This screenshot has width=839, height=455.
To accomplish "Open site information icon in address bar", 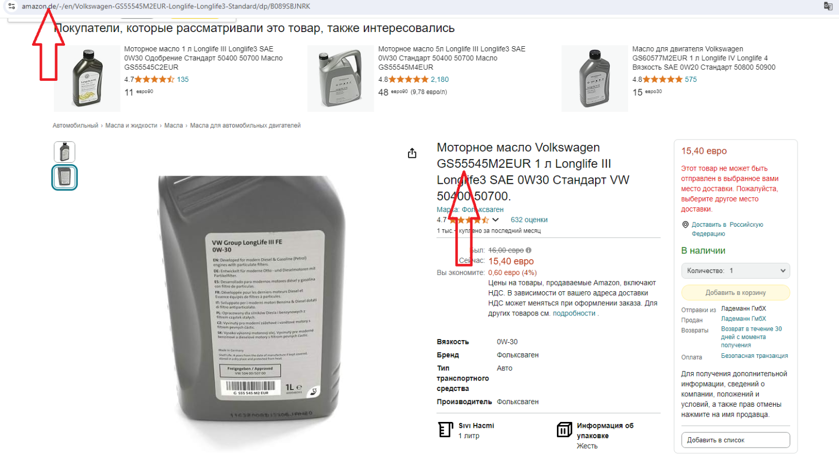I will click(11, 6).
